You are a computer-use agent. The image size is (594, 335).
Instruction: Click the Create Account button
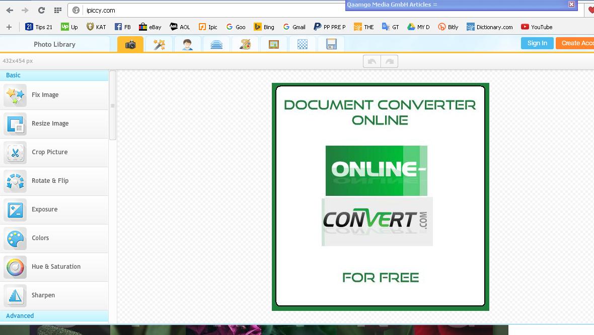(575, 43)
